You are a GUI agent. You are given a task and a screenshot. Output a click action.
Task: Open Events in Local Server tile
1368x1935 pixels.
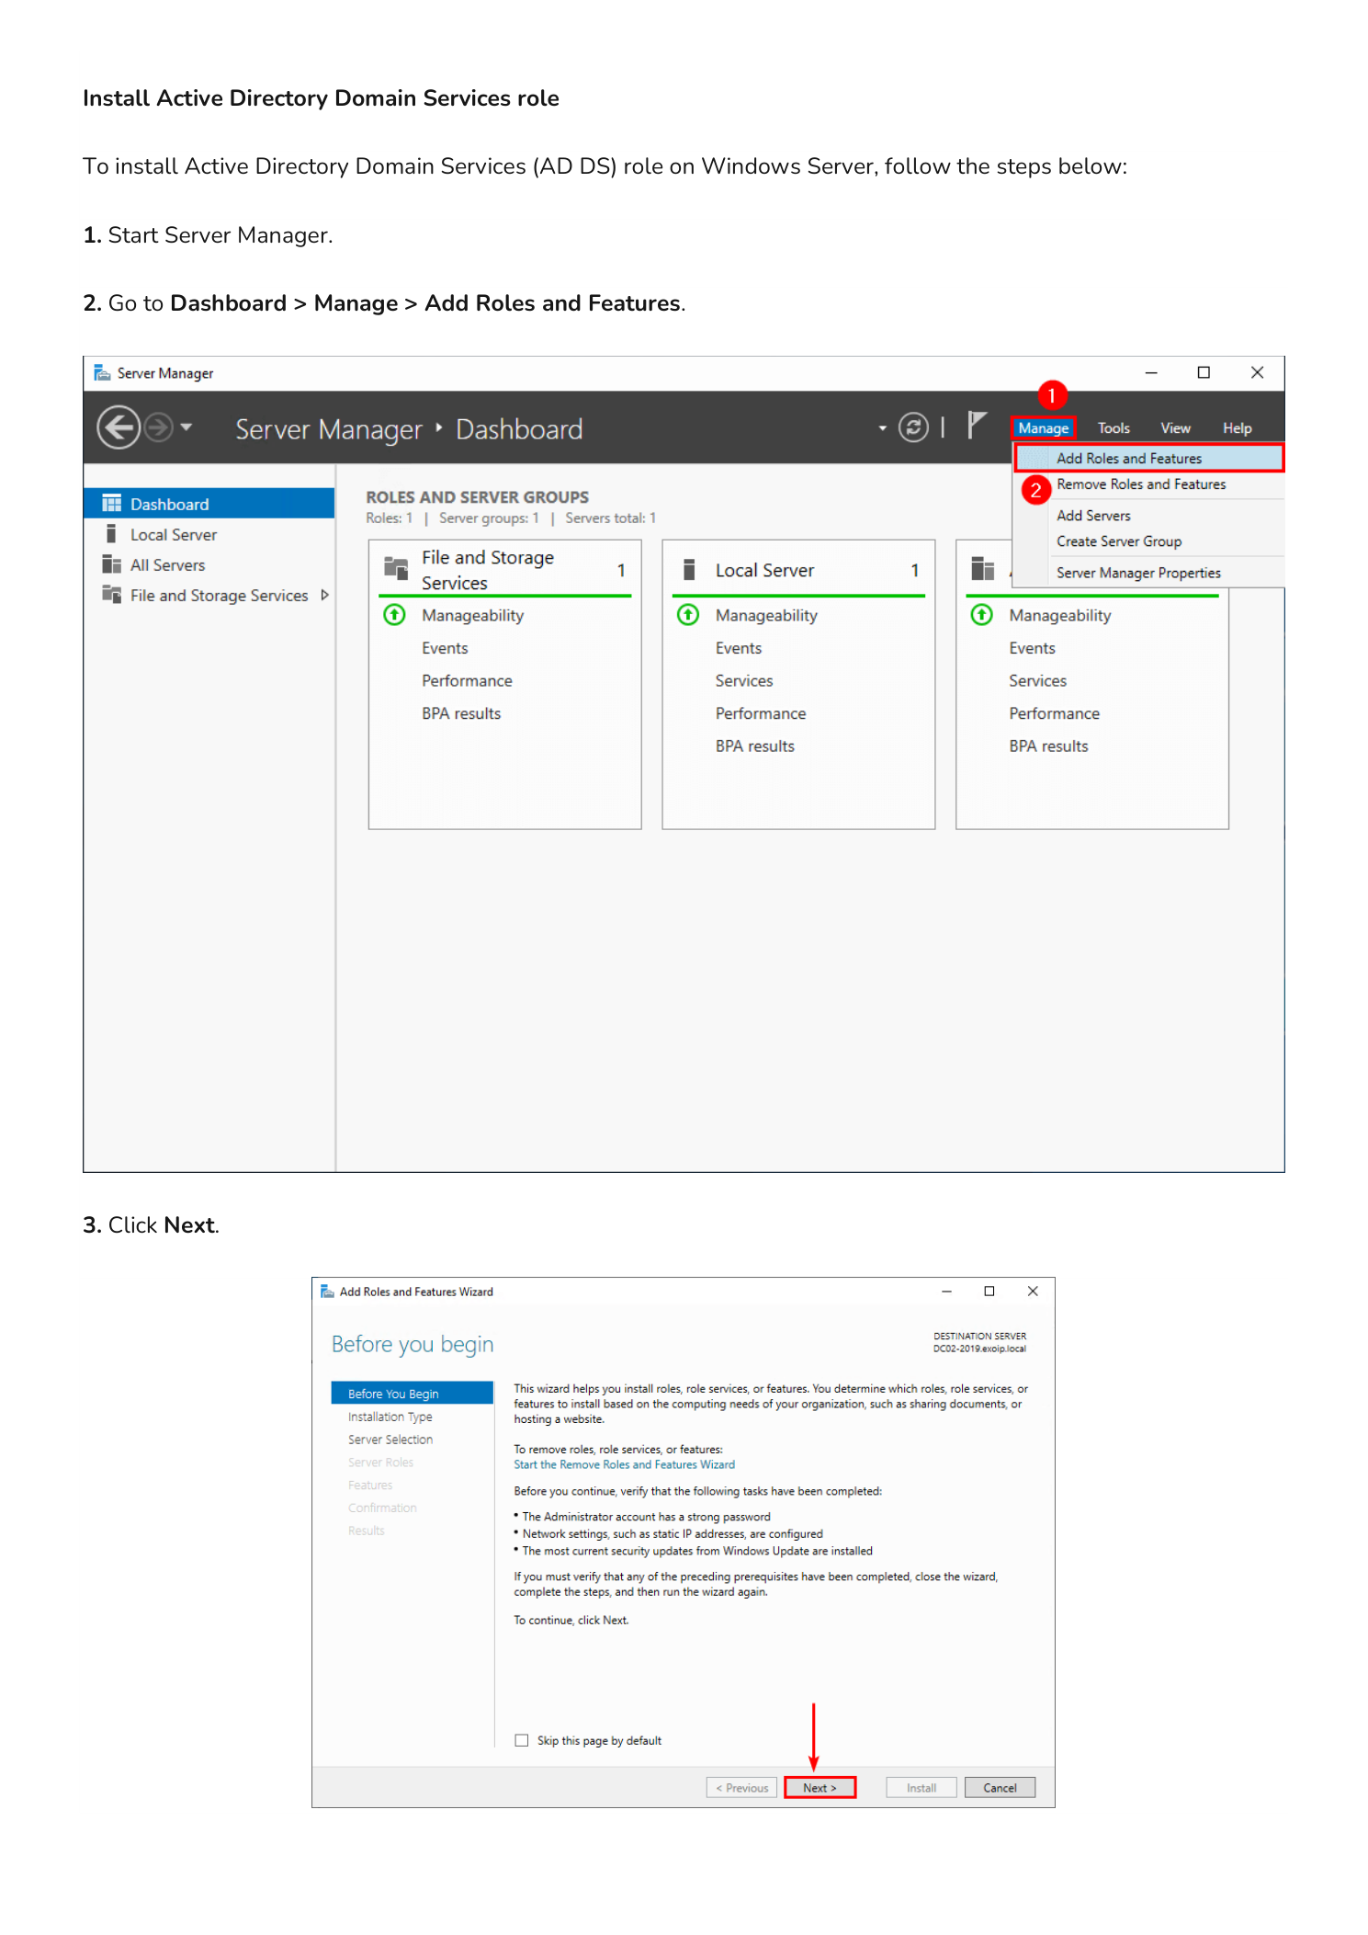[x=739, y=648]
